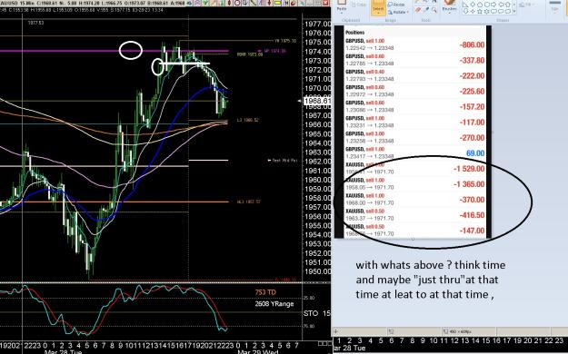Click the -225.60 GBPUSD loss value
The image size is (568, 354).
pyautogui.click(x=472, y=92)
